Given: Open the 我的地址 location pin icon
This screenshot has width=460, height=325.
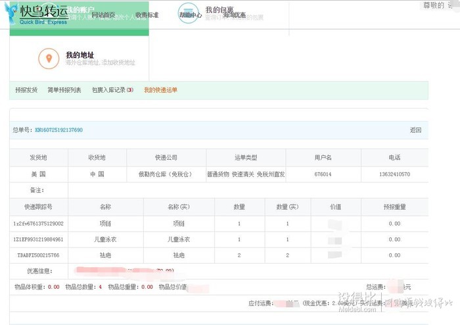Looking at the screenshot, I should click(x=49, y=59).
